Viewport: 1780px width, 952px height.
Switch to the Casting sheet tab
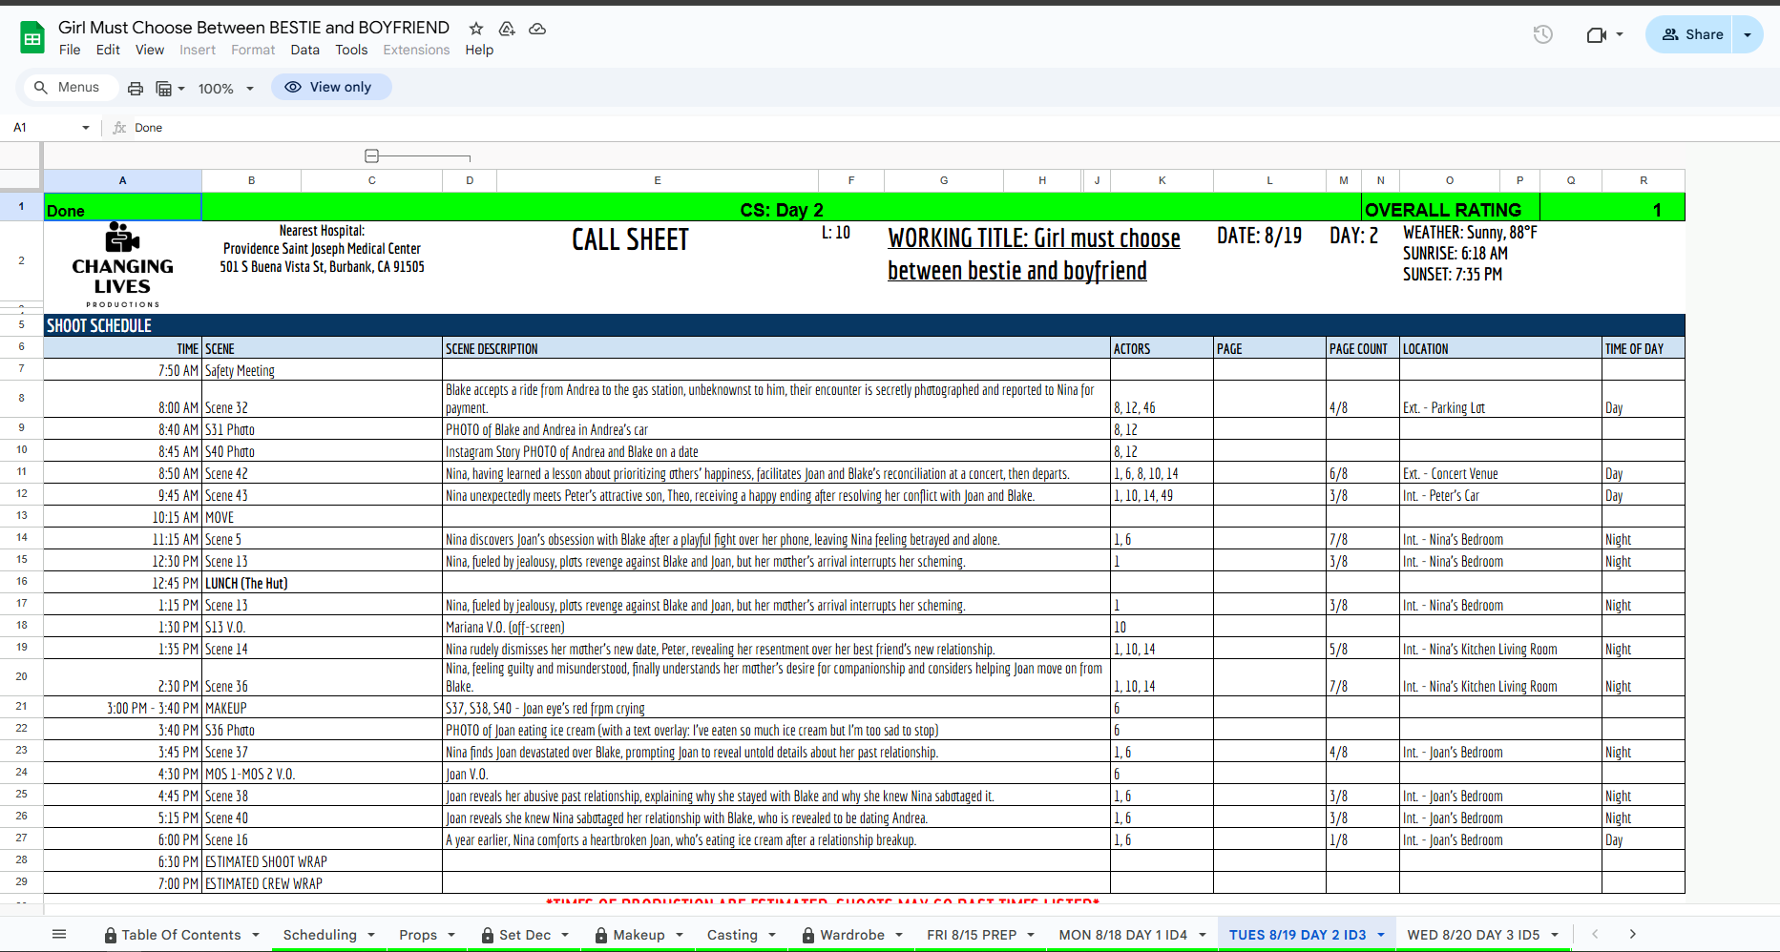732,935
